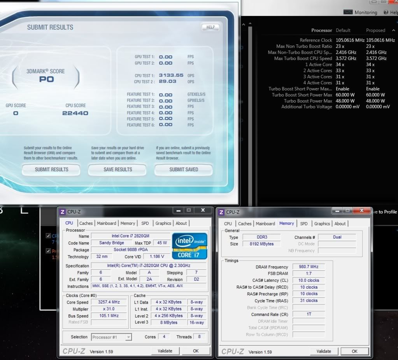Screen dimensions: 398x360
Task: Click the Monitoring icon in the tuning utility
Action: [348, 12]
